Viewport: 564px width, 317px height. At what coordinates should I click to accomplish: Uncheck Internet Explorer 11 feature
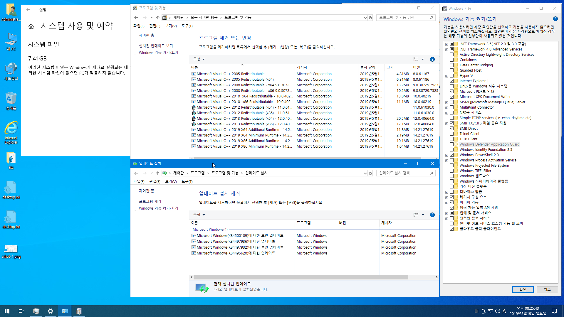point(452,81)
